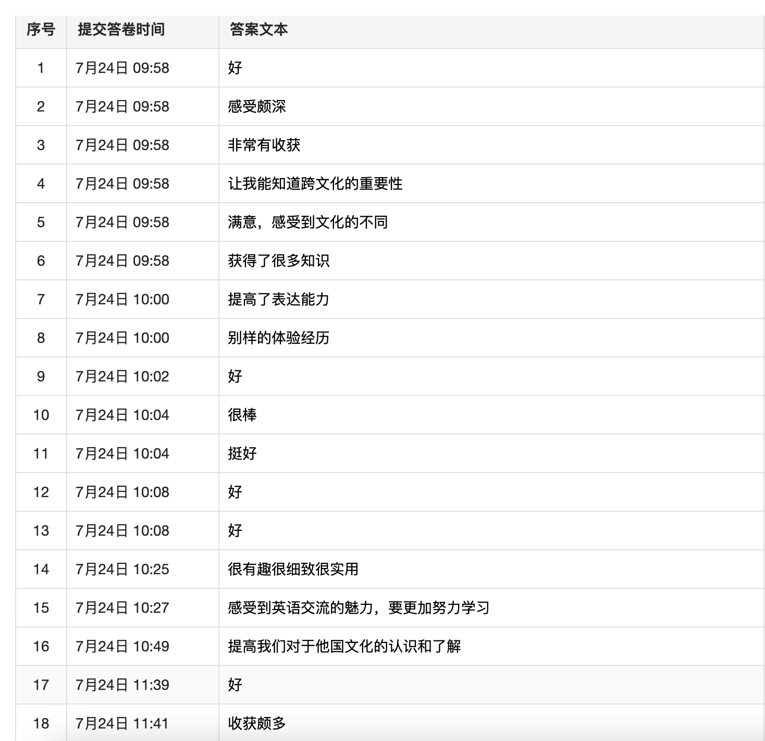765x741 pixels.
Task: Click the timestamp 7月24日 10:49
Action: (x=122, y=647)
